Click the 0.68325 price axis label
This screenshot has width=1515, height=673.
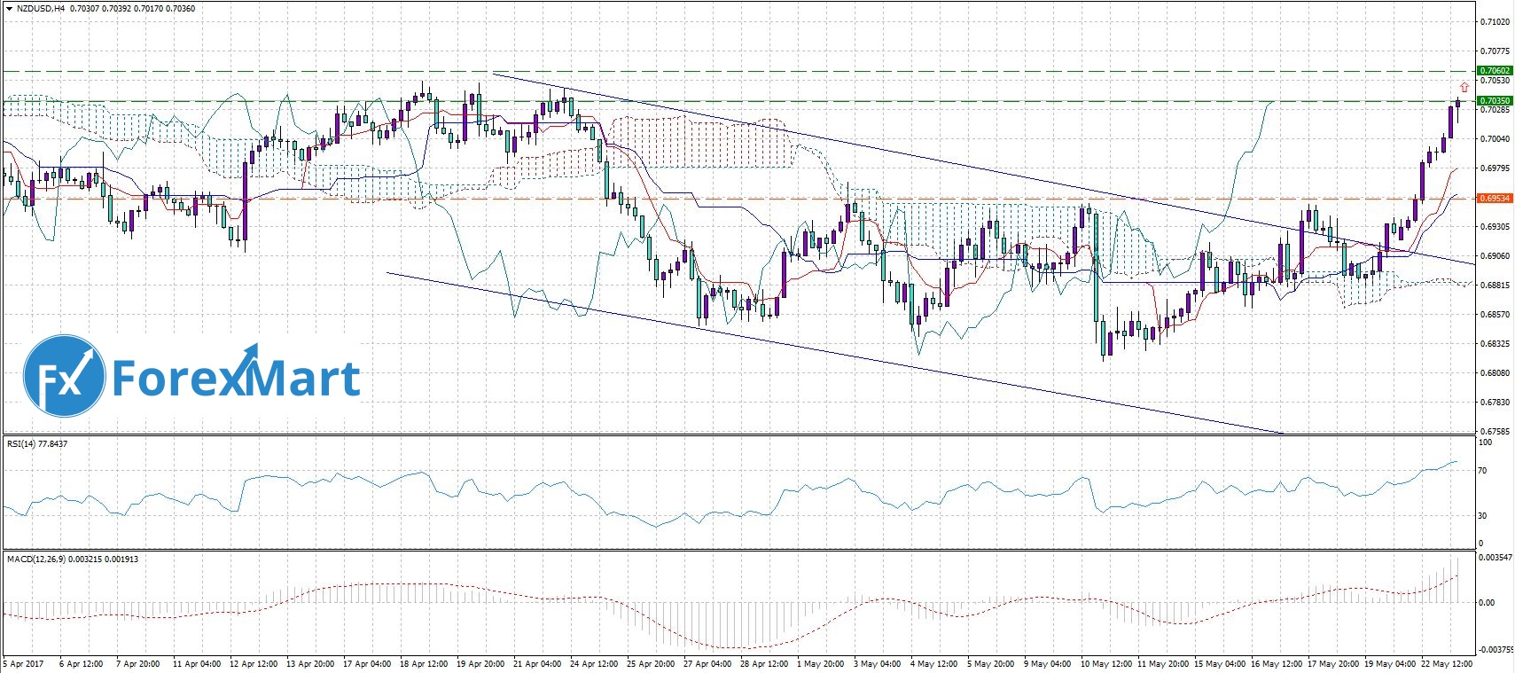click(x=1495, y=344)
